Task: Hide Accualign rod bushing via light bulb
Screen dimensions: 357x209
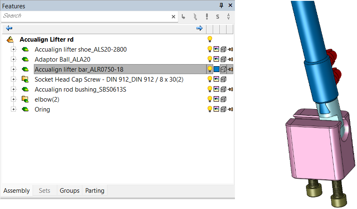Action: [x=210, y=89]
